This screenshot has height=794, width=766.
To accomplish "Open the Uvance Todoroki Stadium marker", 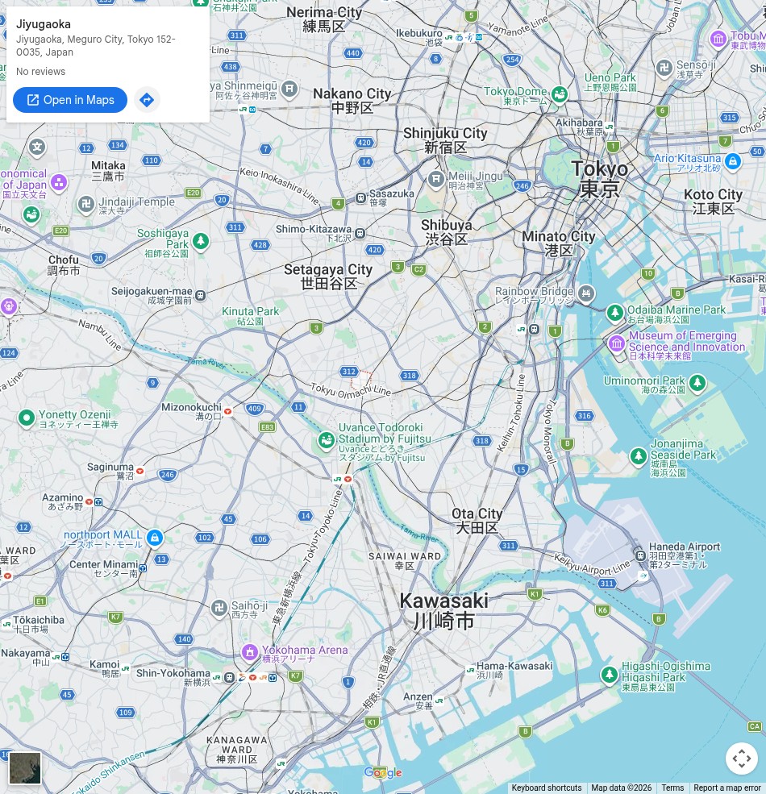I will tap(327, 441).
